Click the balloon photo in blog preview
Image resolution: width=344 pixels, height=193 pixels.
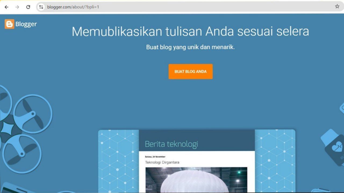196,180
